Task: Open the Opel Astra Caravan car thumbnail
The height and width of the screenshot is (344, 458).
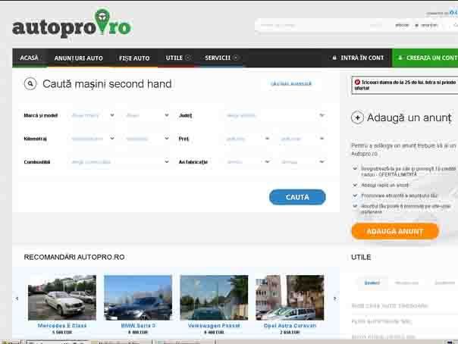Action: coord(290,298)
